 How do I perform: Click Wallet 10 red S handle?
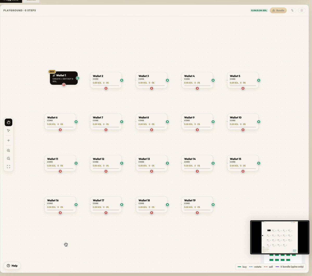pos(243,130)
